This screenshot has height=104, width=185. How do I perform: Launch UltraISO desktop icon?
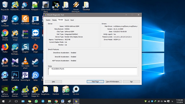coord(5,62)
